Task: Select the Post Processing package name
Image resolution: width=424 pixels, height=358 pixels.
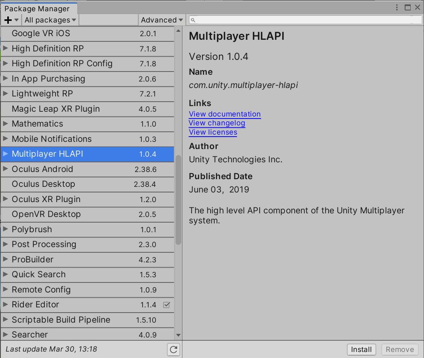Action: point(44,244)
